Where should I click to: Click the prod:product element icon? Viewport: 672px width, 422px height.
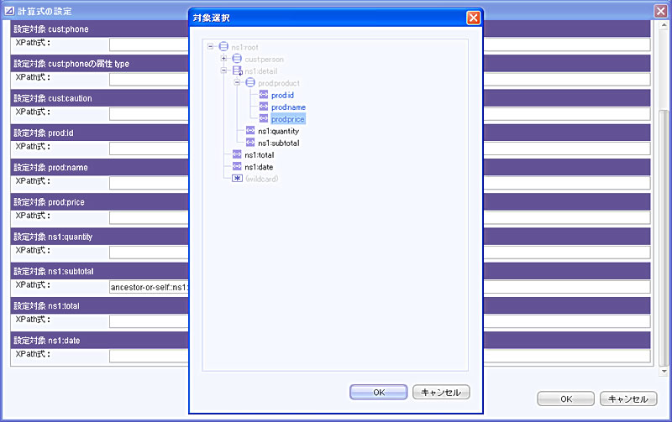pos(250,82)
